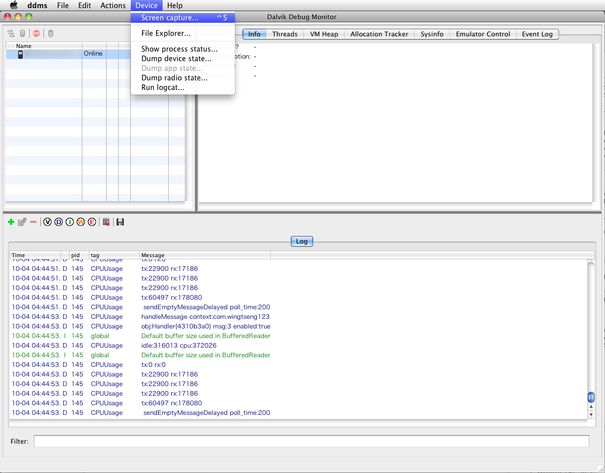
Task: Switch to the Allocation Tracker tab
Action: [x=379, y=34]
